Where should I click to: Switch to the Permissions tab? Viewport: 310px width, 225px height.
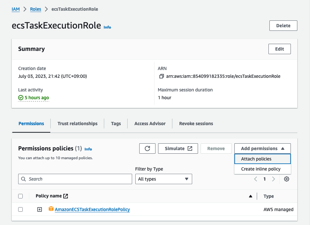coord(31,124)
